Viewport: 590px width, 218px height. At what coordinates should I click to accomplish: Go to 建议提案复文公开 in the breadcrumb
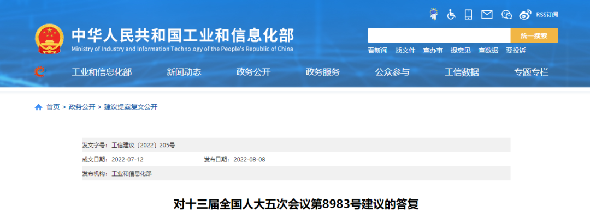pos(131,107)
